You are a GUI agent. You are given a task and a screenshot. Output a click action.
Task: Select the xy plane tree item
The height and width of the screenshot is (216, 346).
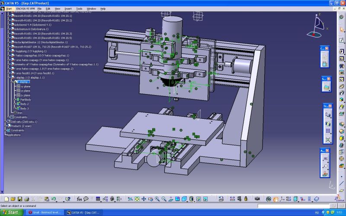click(25, 86)
